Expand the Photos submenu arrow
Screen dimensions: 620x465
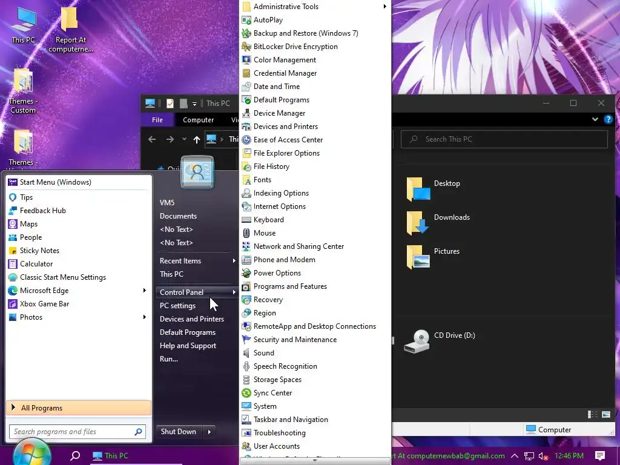point(145,317)
